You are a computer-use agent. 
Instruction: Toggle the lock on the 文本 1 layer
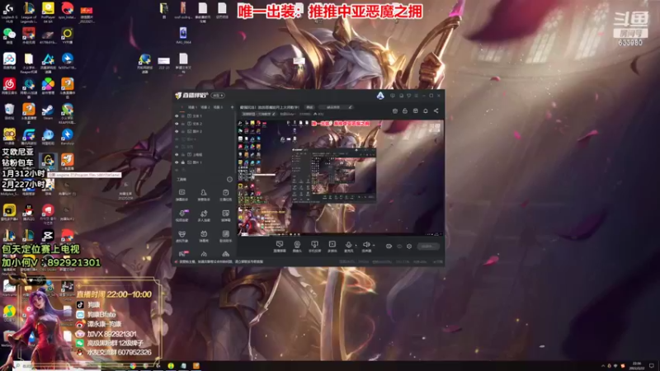pyautogui.click(x=182, y=116)
